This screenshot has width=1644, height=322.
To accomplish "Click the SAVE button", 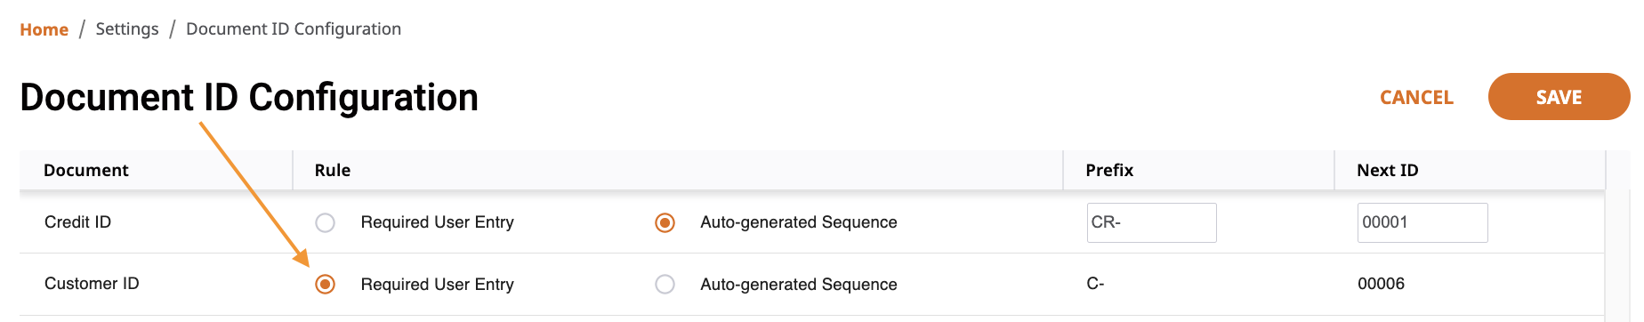I will [1559, 97].
